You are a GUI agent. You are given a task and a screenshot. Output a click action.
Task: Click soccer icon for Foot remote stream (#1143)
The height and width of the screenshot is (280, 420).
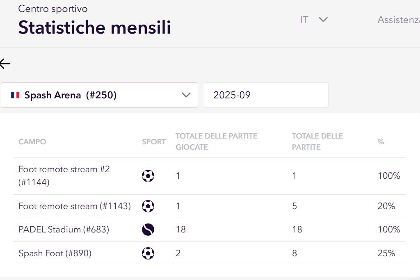click(148, 206)
